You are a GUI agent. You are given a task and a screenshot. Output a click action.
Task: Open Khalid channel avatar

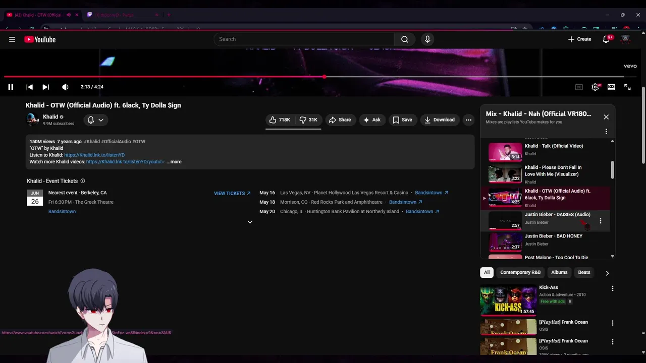coord(33,120)
